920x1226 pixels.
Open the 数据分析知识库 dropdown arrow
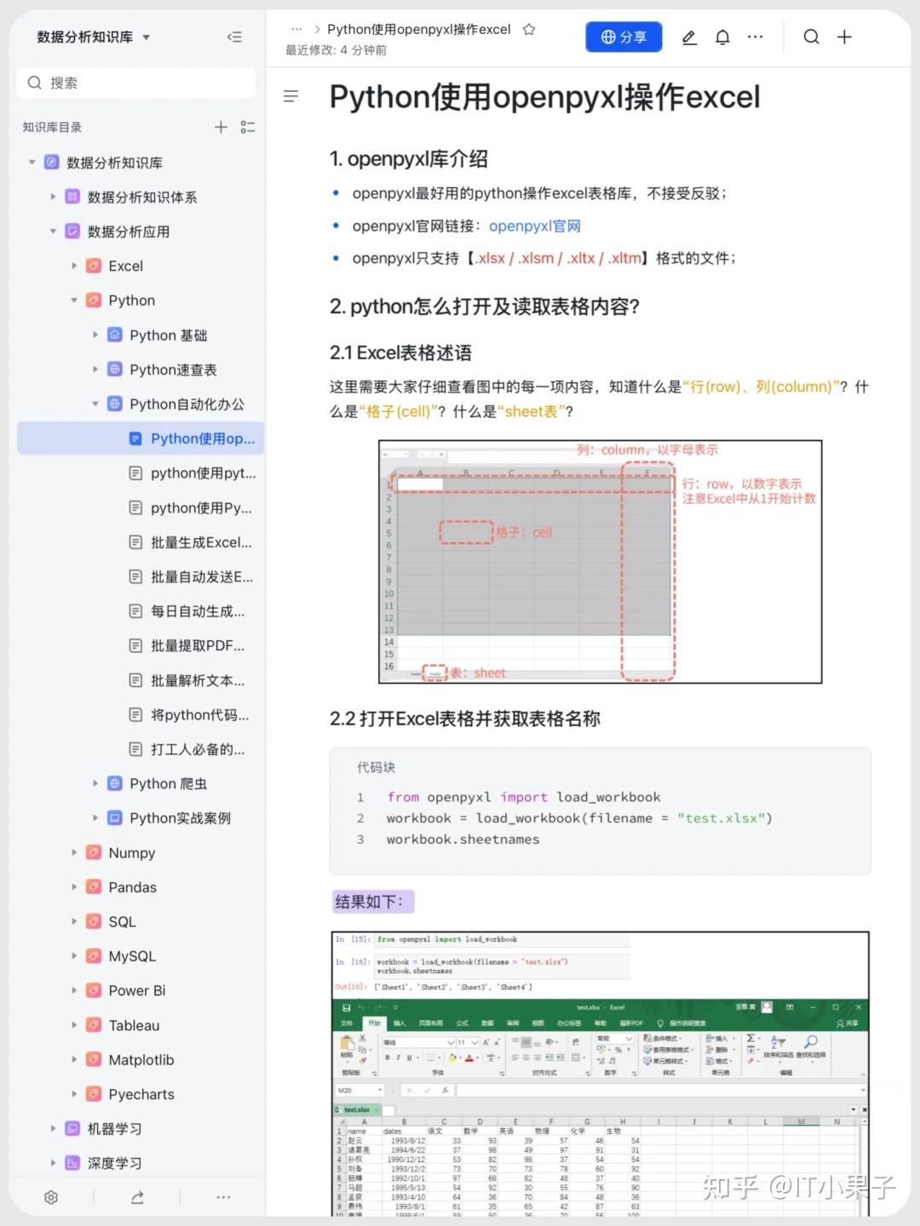[x=145, y=37]
